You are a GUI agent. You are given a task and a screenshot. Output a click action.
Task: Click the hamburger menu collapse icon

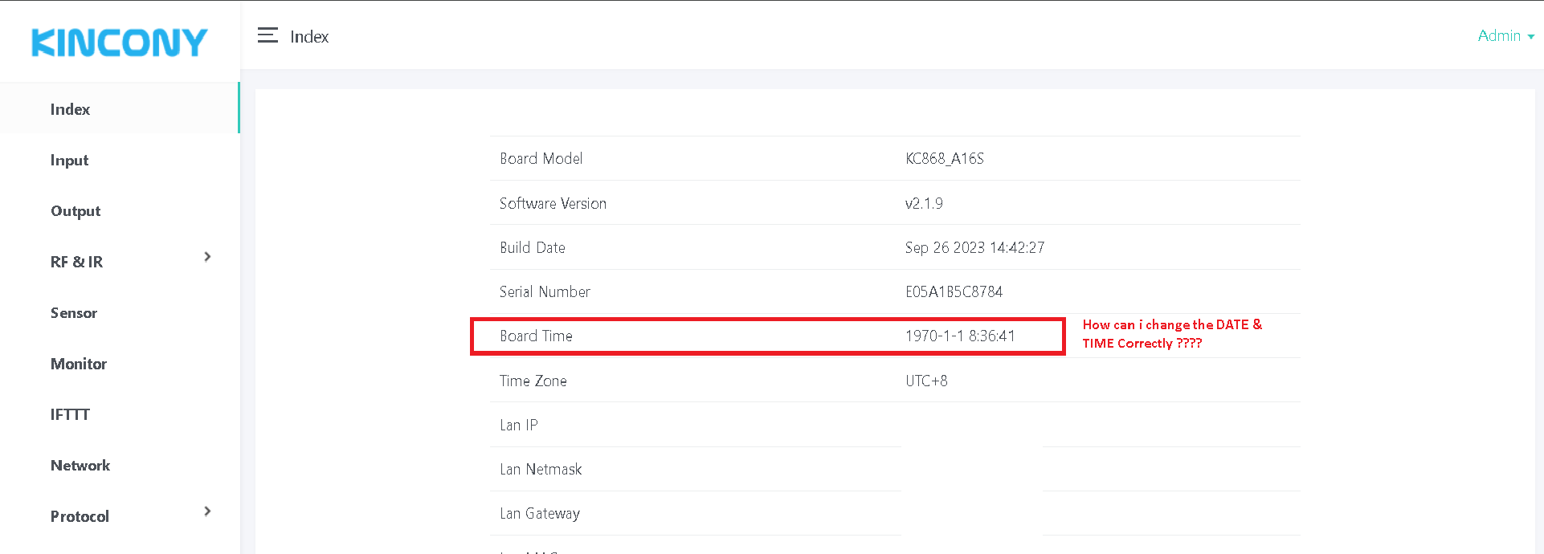pos(268,35)
